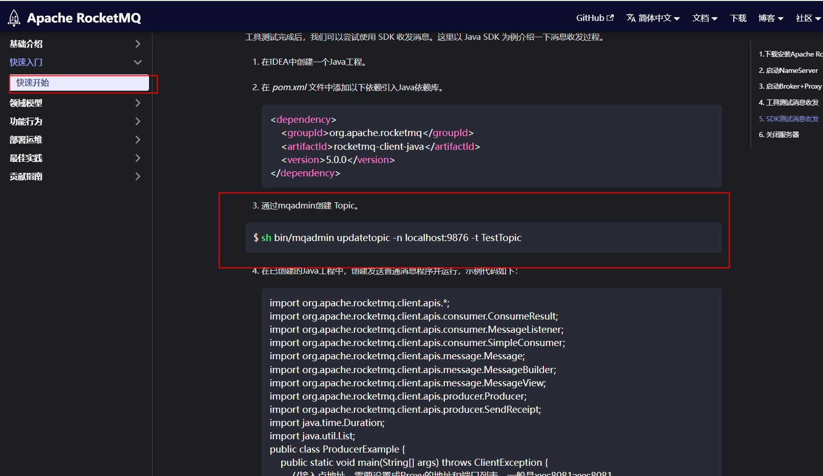Open 功能行为 in the sidebar

pos(26,121)
